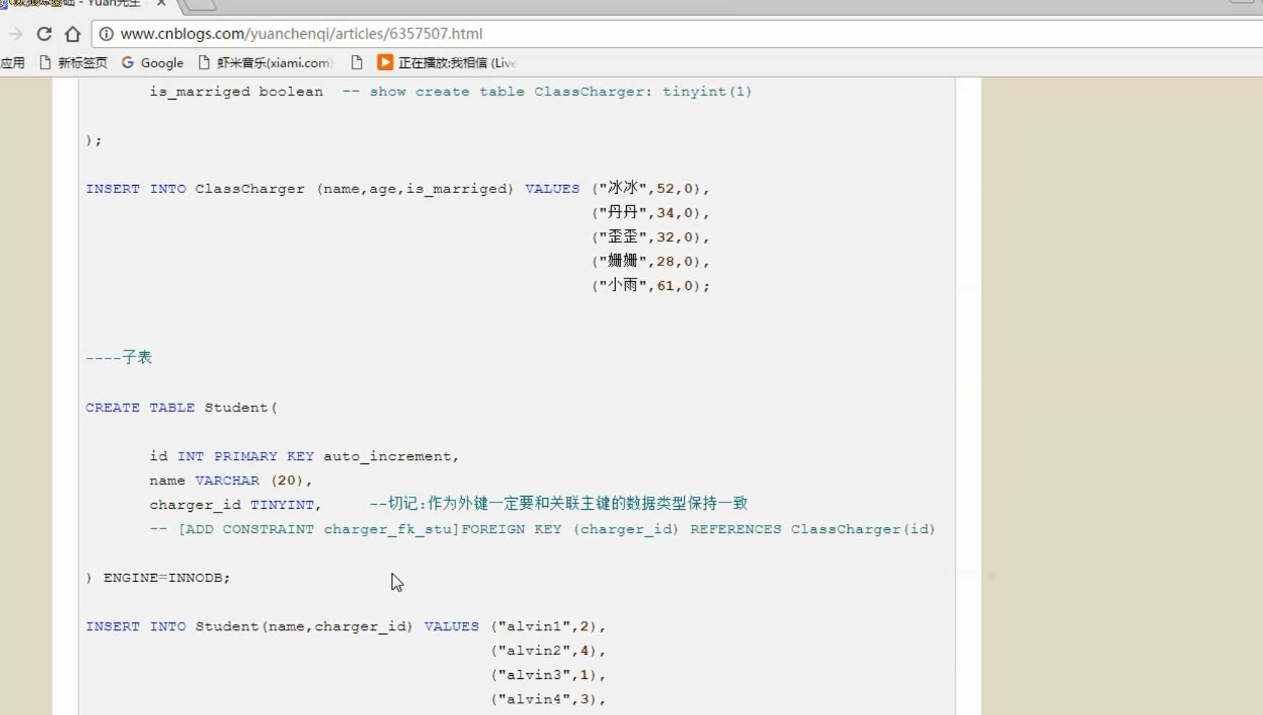Click the ("alvin1",2) values row
Image resolution: width=1263 pixels, height=715 pixels.
pos(549,626)
